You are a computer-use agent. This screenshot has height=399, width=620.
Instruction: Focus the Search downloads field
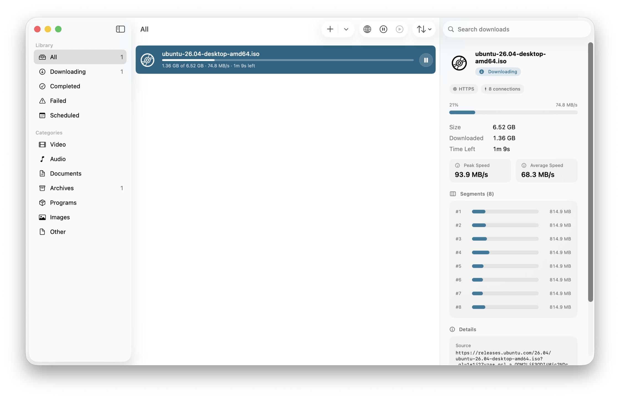coord(517,29)
